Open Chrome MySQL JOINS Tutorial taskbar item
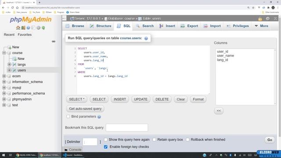 [x=26, y=155]
